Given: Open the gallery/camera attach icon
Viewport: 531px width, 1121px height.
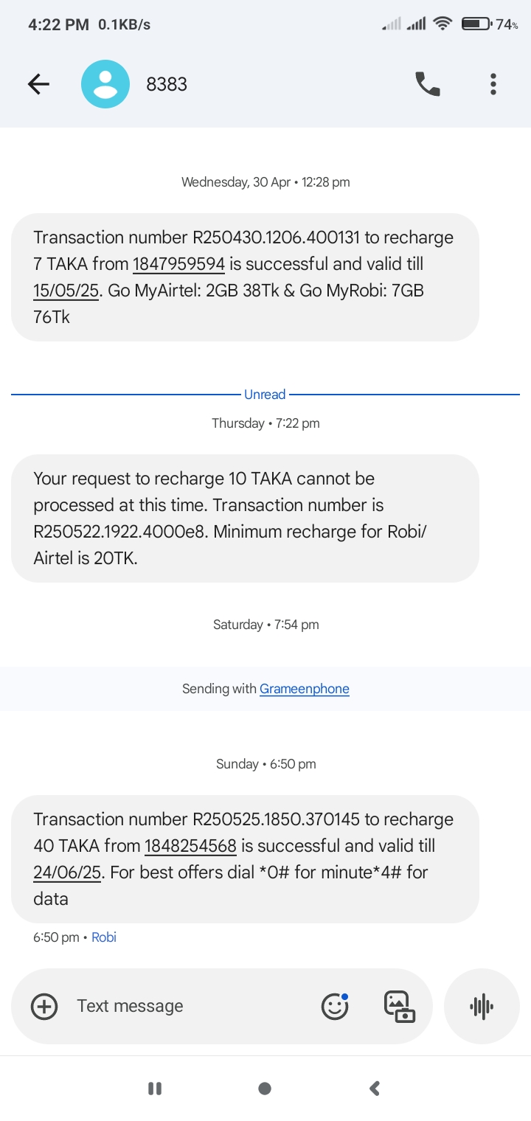Looking at the screenshot, I should [400, 1006].
